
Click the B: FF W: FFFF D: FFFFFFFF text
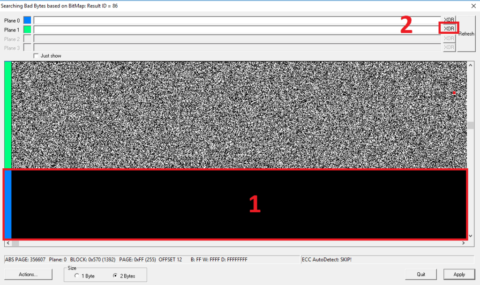[219, 260]
